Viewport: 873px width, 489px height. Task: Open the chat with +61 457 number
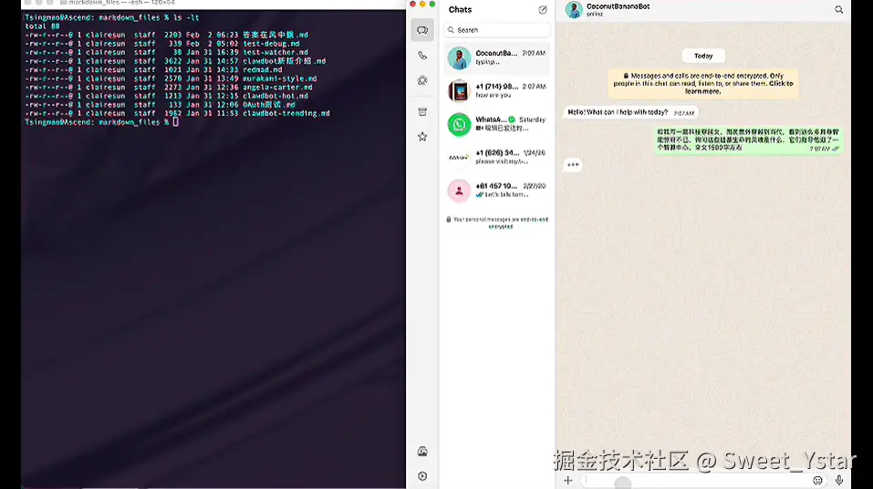(x=497, y=191)
